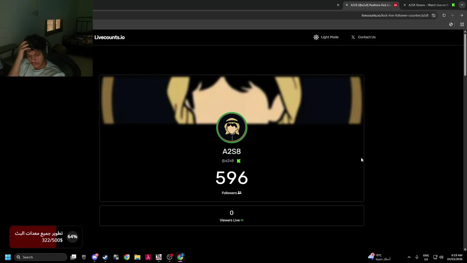
Task: Close the A2S8 Stream Watch Live tab
Action: tap(405, 5)
